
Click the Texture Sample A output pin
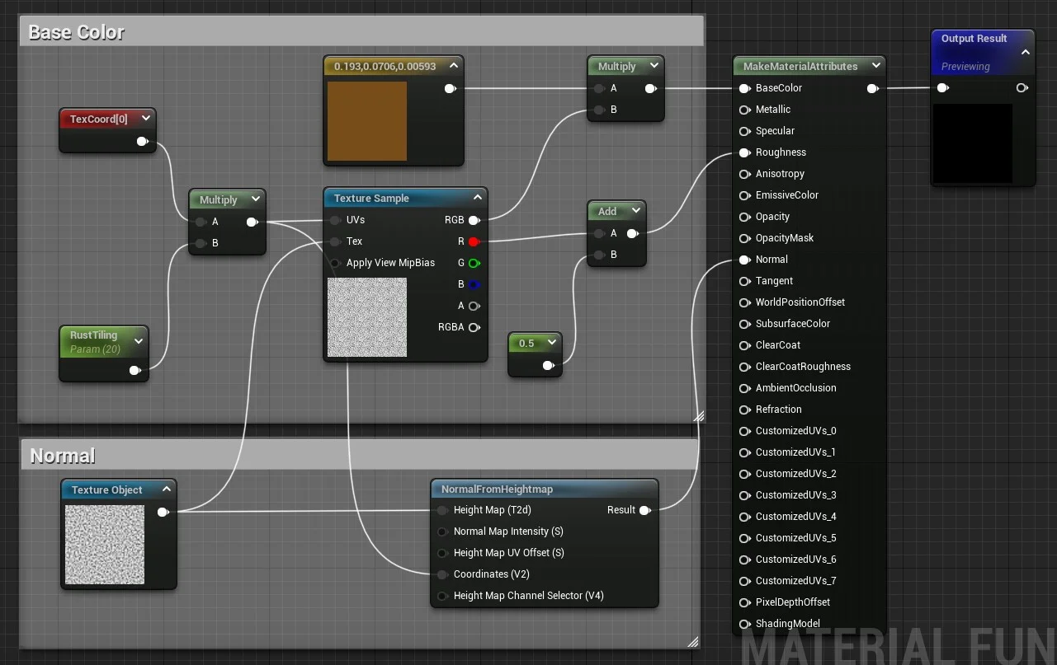pos(474,306)
